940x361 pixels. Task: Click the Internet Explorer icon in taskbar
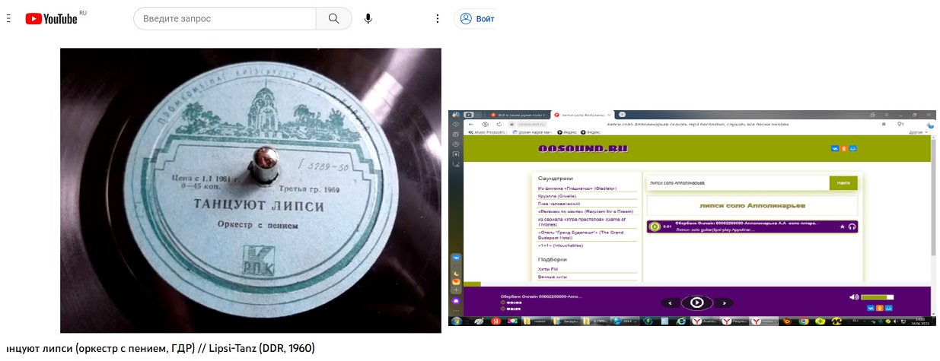tap(681, 321)
